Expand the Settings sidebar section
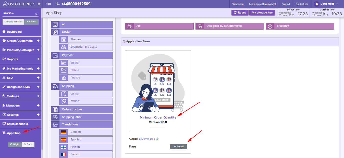This screenshot has height=158, width=344. tap(38, 115)
